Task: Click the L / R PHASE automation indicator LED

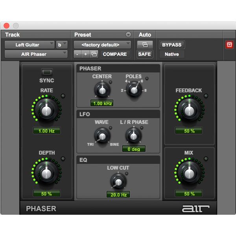Action: (142, 128)
